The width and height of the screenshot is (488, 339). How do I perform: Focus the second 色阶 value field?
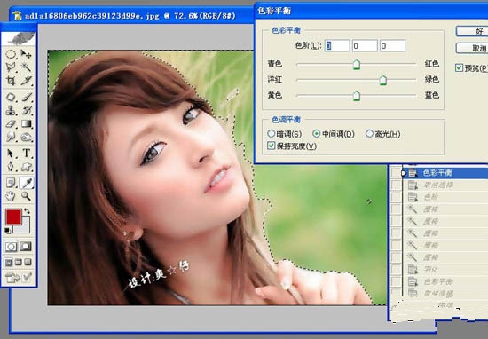(x=365, y=46)
